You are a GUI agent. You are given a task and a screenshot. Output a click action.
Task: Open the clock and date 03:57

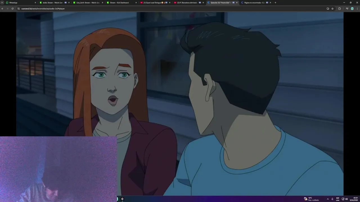point(354,199)
